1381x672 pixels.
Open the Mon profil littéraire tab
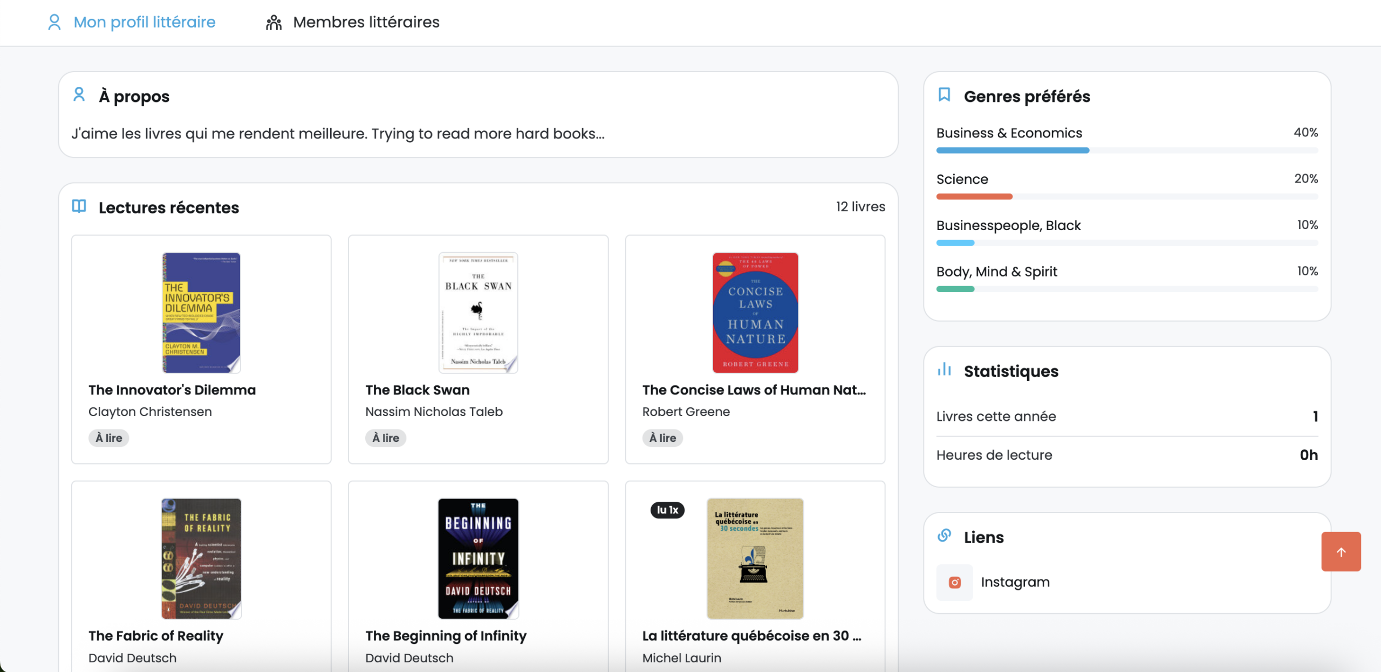pos(144,22)
